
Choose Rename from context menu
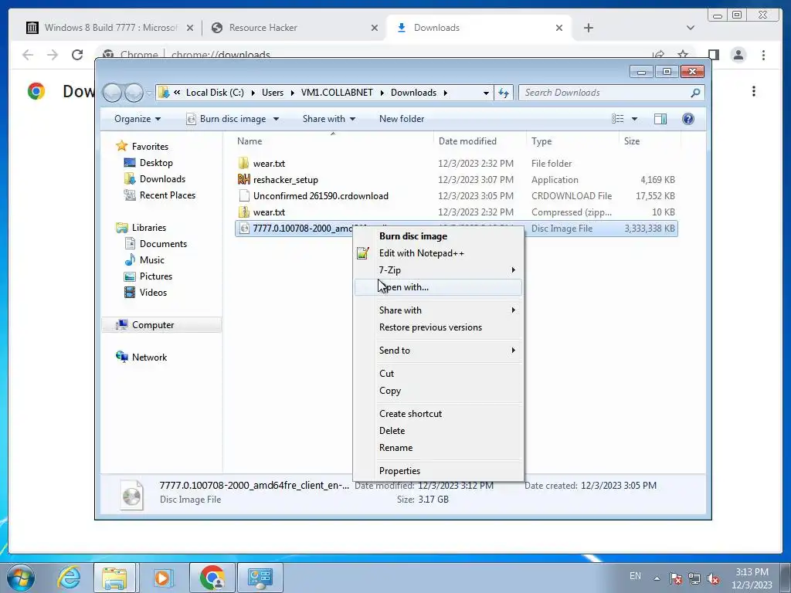439,448
